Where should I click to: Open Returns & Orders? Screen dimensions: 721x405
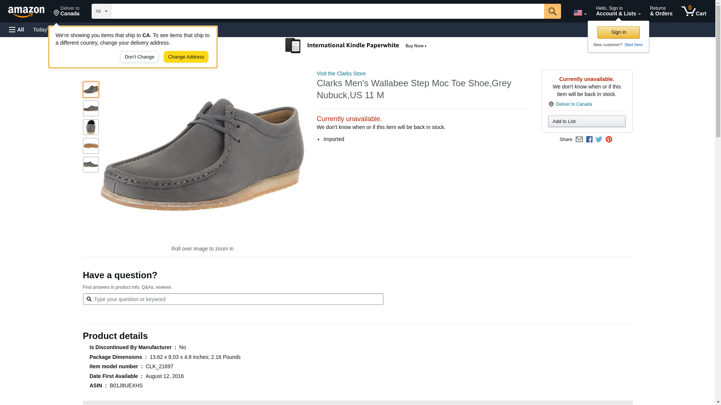click(x=661, y=11)
